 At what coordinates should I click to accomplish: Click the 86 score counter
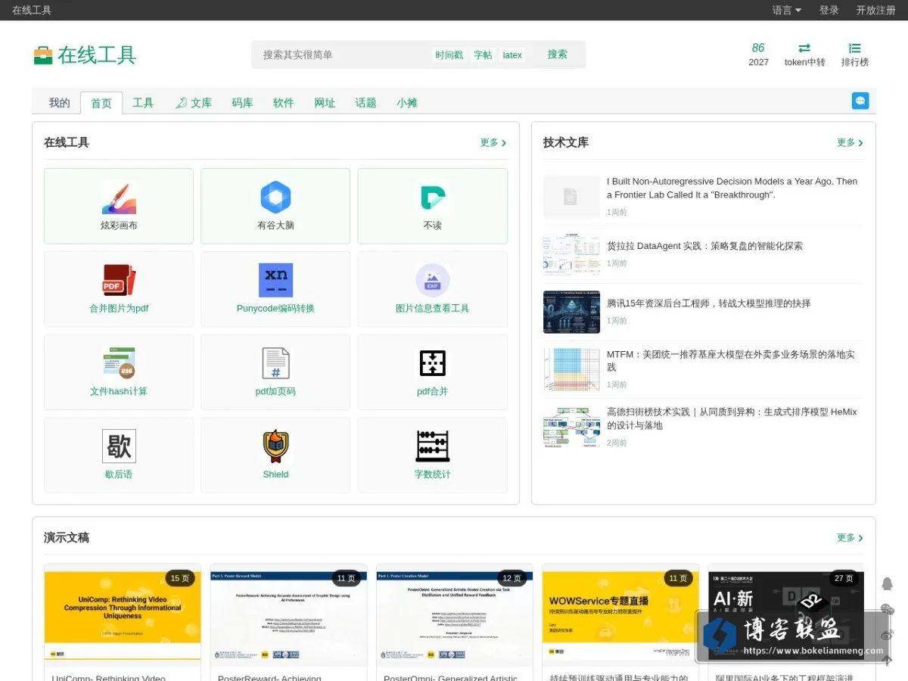pos(758,48)
